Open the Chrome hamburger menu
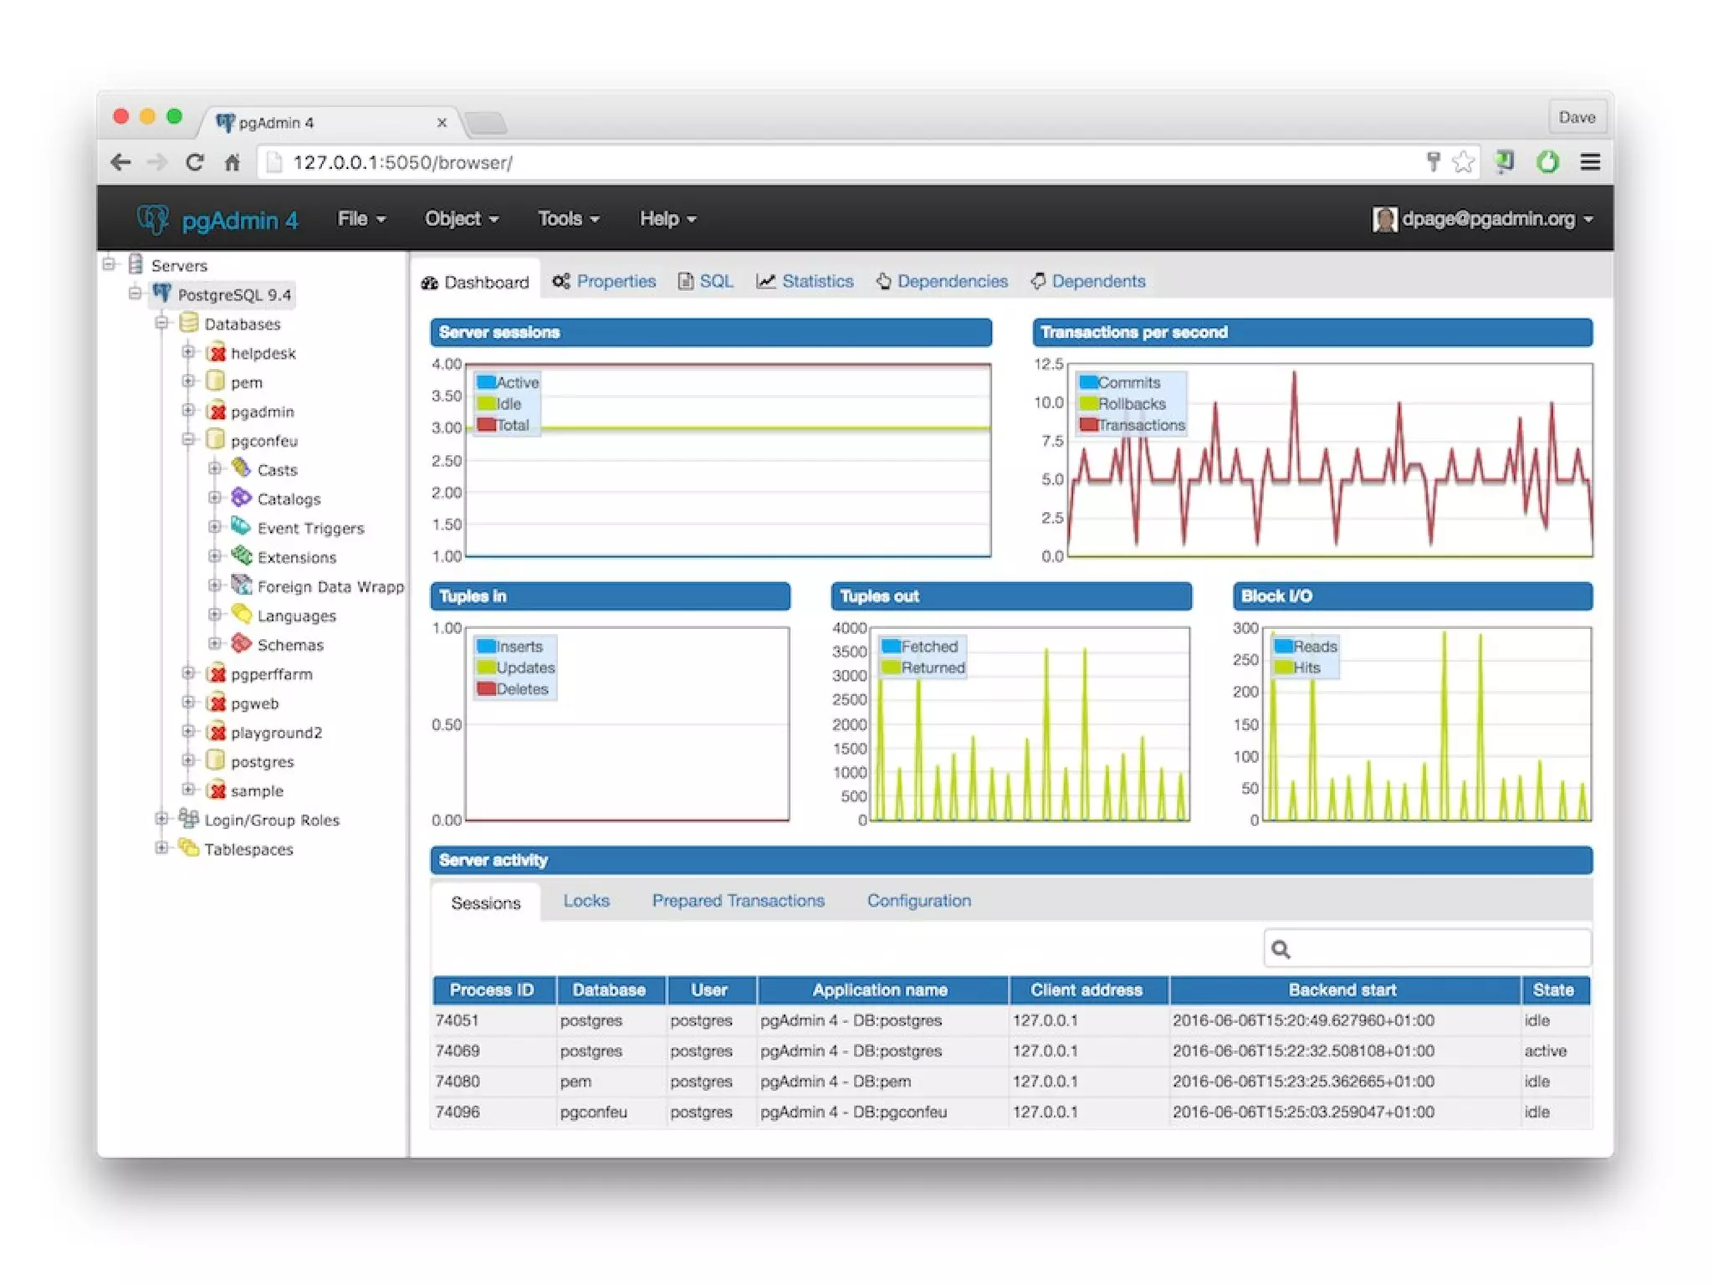The width and height of the screenshot is (1713, 1284). click(1590, 162)
